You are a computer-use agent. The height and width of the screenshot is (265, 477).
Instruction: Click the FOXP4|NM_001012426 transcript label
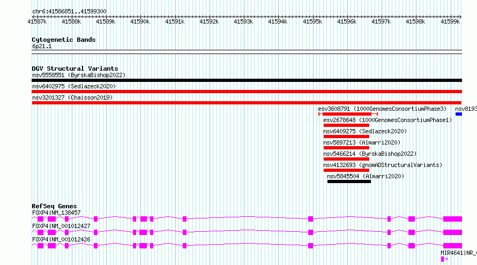pos(61,239)
